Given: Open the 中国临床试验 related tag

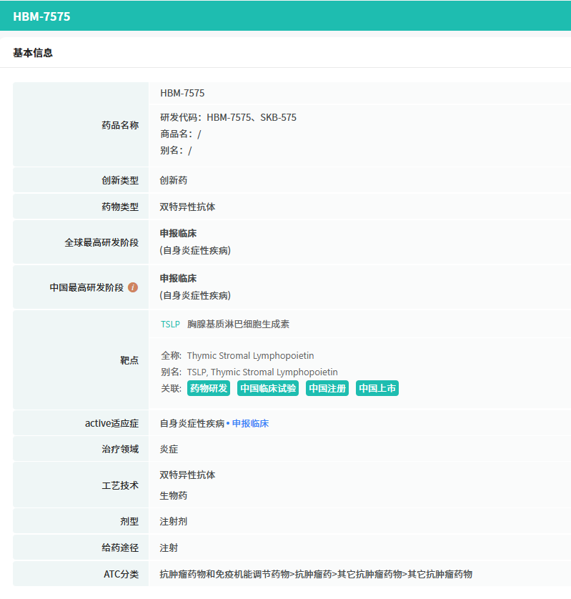Looking at the screenshot, I should pos(268,388).
